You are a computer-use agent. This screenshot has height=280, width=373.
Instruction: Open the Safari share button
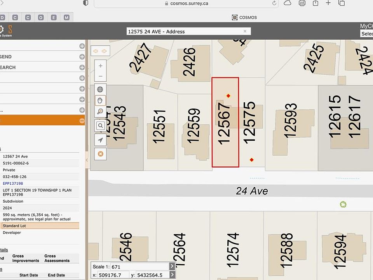315,3
